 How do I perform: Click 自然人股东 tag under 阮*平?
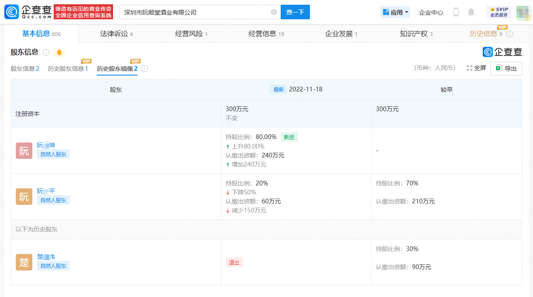click(53, 200)
